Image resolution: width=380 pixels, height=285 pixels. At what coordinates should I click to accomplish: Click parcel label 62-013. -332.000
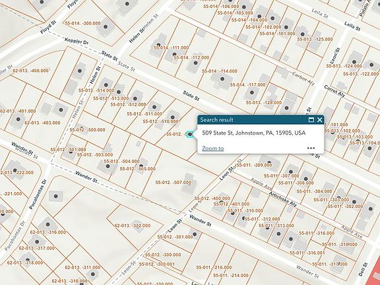point(133,226)
